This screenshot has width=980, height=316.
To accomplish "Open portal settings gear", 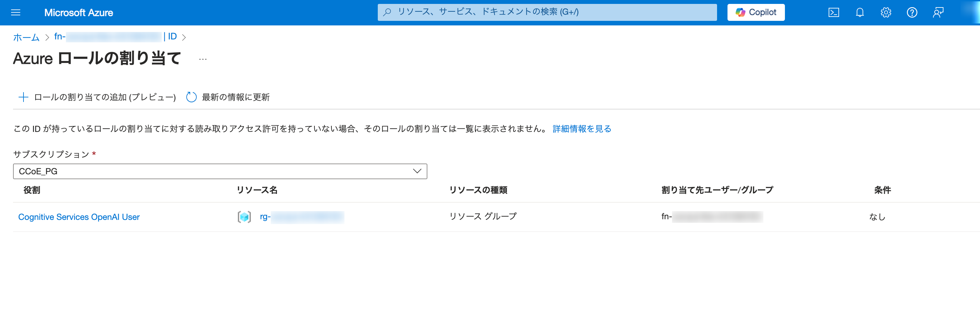I will pyautogui.click(x=886, y=12).
